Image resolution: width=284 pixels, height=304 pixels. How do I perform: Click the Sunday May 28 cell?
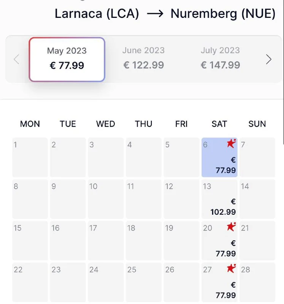point(257,282)
